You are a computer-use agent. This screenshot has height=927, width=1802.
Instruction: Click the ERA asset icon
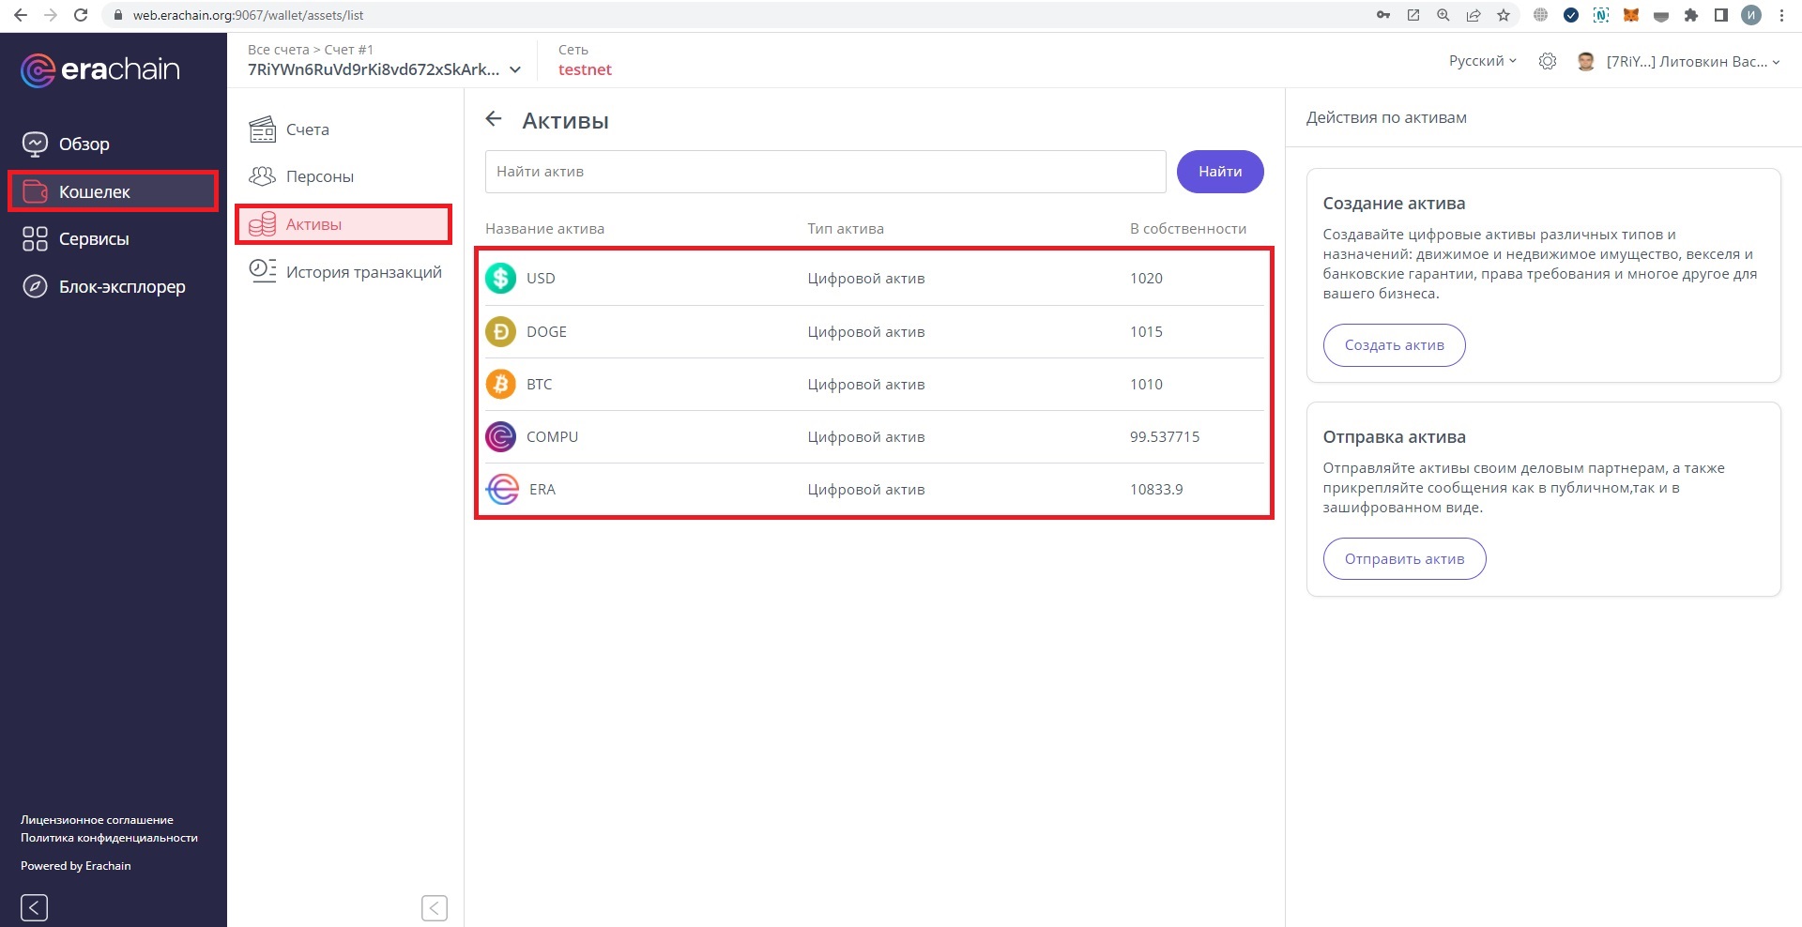503,490
